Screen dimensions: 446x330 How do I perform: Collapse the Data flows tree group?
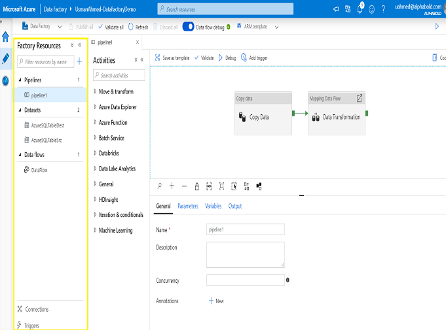click(x=20, y=155)
